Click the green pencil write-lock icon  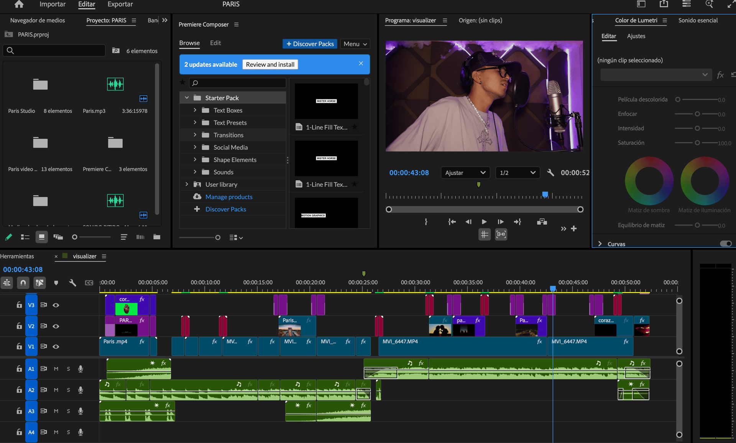click(x=8, y=237)
